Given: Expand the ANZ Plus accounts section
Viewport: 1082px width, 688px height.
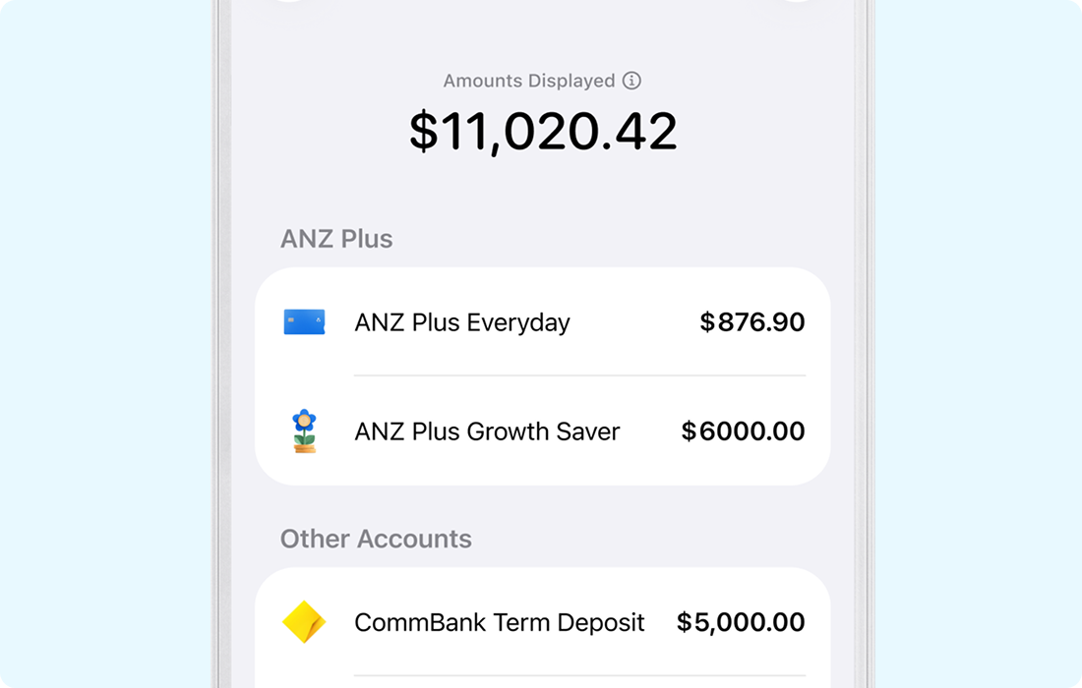Looking at the screenshot, I should click(x=335, y=238).
